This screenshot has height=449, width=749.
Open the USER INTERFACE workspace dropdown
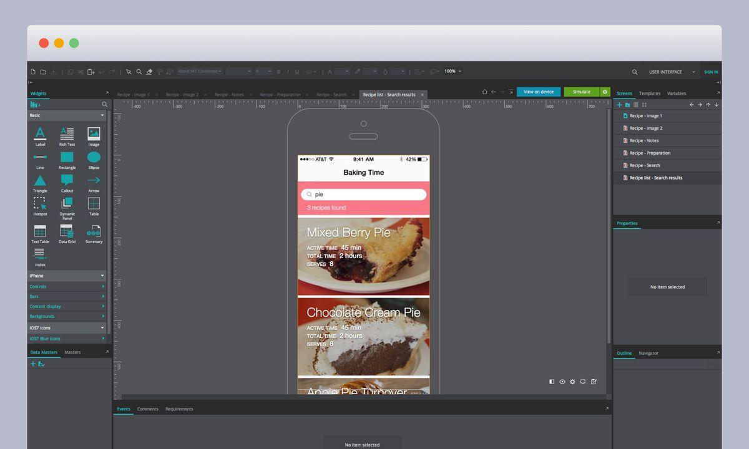tap(672, 72)
